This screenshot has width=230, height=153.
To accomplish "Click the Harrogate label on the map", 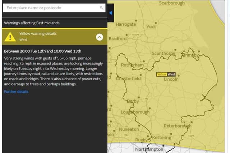I will (x=126, y=24).
